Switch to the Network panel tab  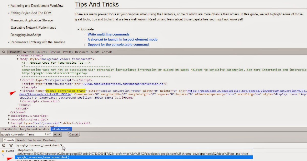click(x=28, y=52)
